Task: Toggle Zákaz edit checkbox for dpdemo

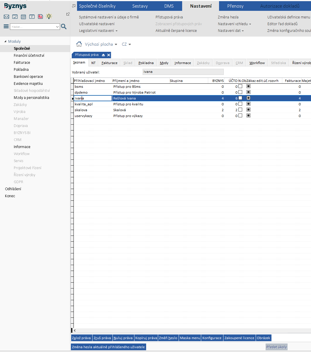Action: click(x=248, y=92)
